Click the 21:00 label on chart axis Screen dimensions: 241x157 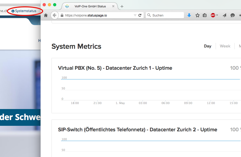(97, 103)
